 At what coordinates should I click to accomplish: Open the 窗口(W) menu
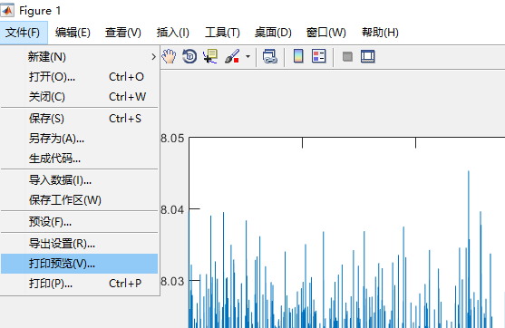click(x=325, y=33)
